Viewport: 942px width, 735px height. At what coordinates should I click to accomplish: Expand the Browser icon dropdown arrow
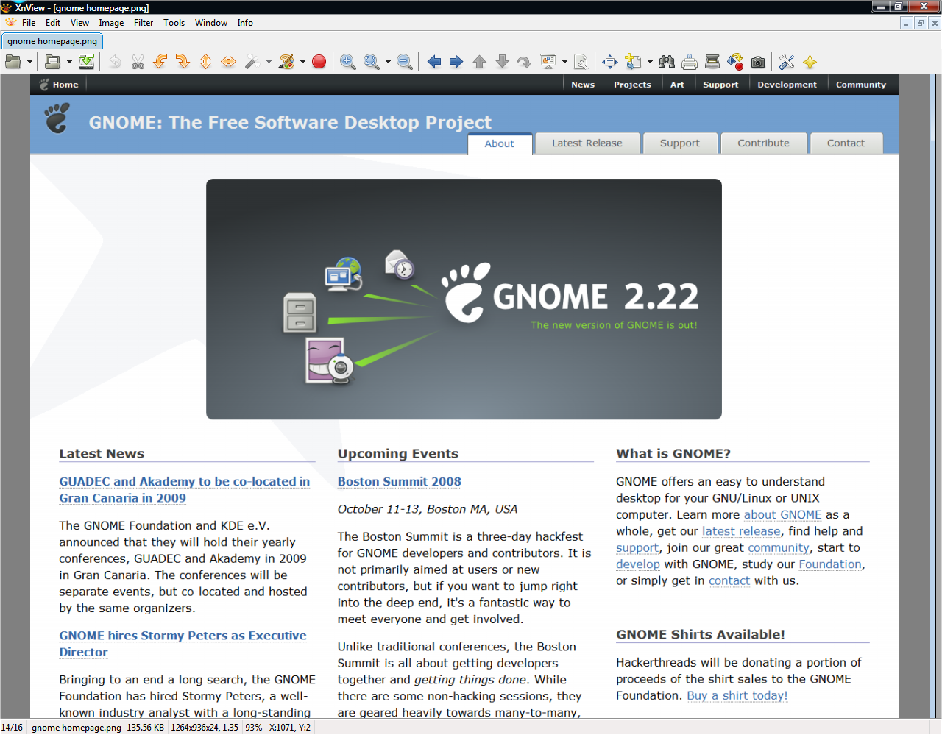(69, 62)
